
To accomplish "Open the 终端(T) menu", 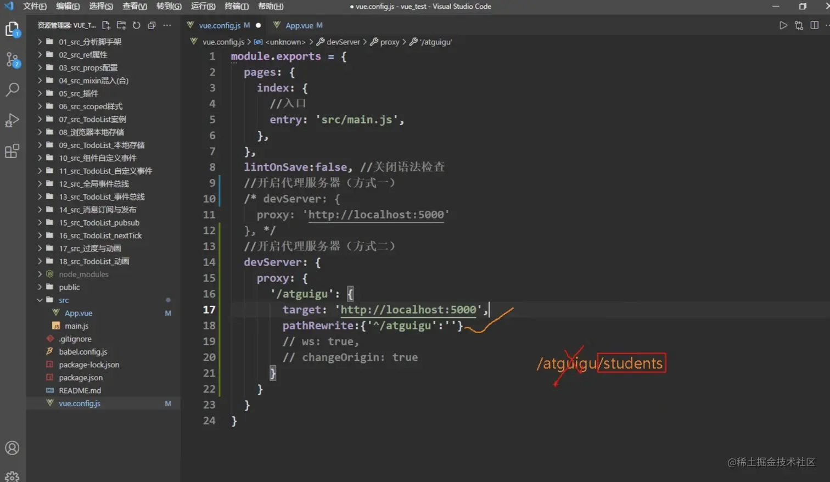I will 237,6.
